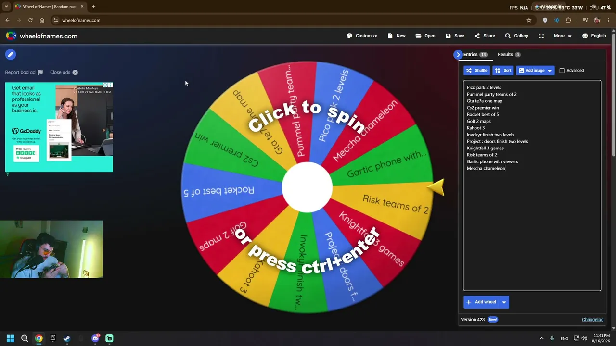Image resolution: width=616 pixels, height=346 pixels.
Task: Expand the Add wheel dropdown arrow
Action: [504, 302]
